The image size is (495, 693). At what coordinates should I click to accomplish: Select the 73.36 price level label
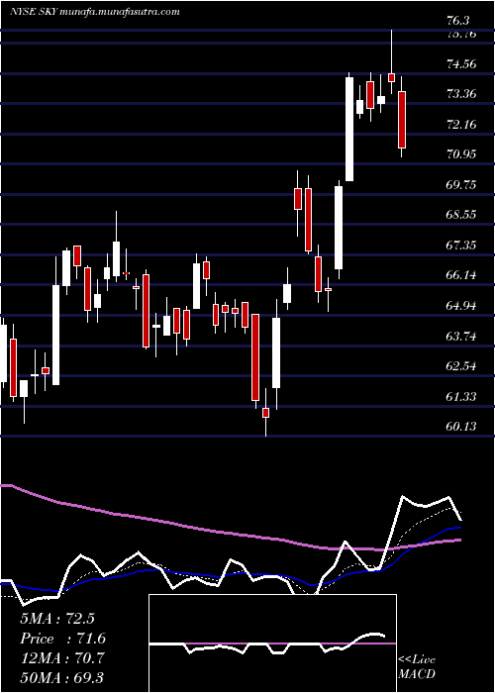pyautogui.click(x=461, y=94)
